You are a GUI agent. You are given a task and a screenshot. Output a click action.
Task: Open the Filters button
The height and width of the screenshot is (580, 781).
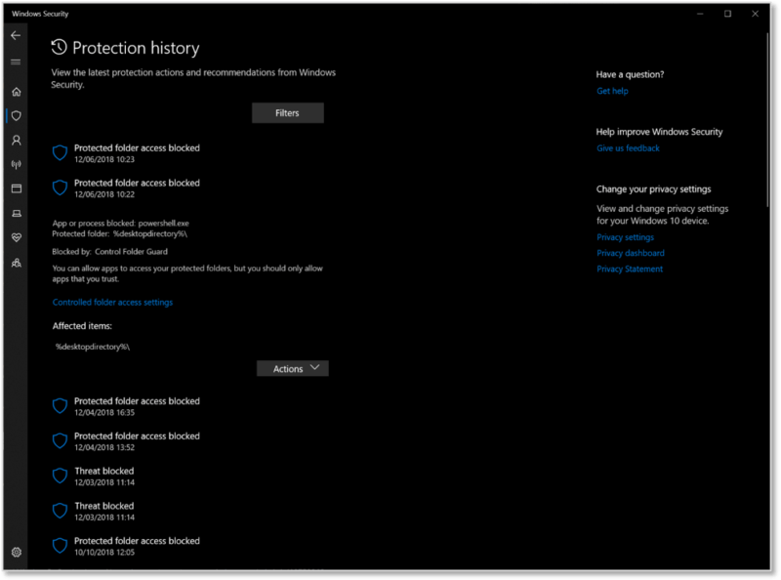tap(287, 113)
